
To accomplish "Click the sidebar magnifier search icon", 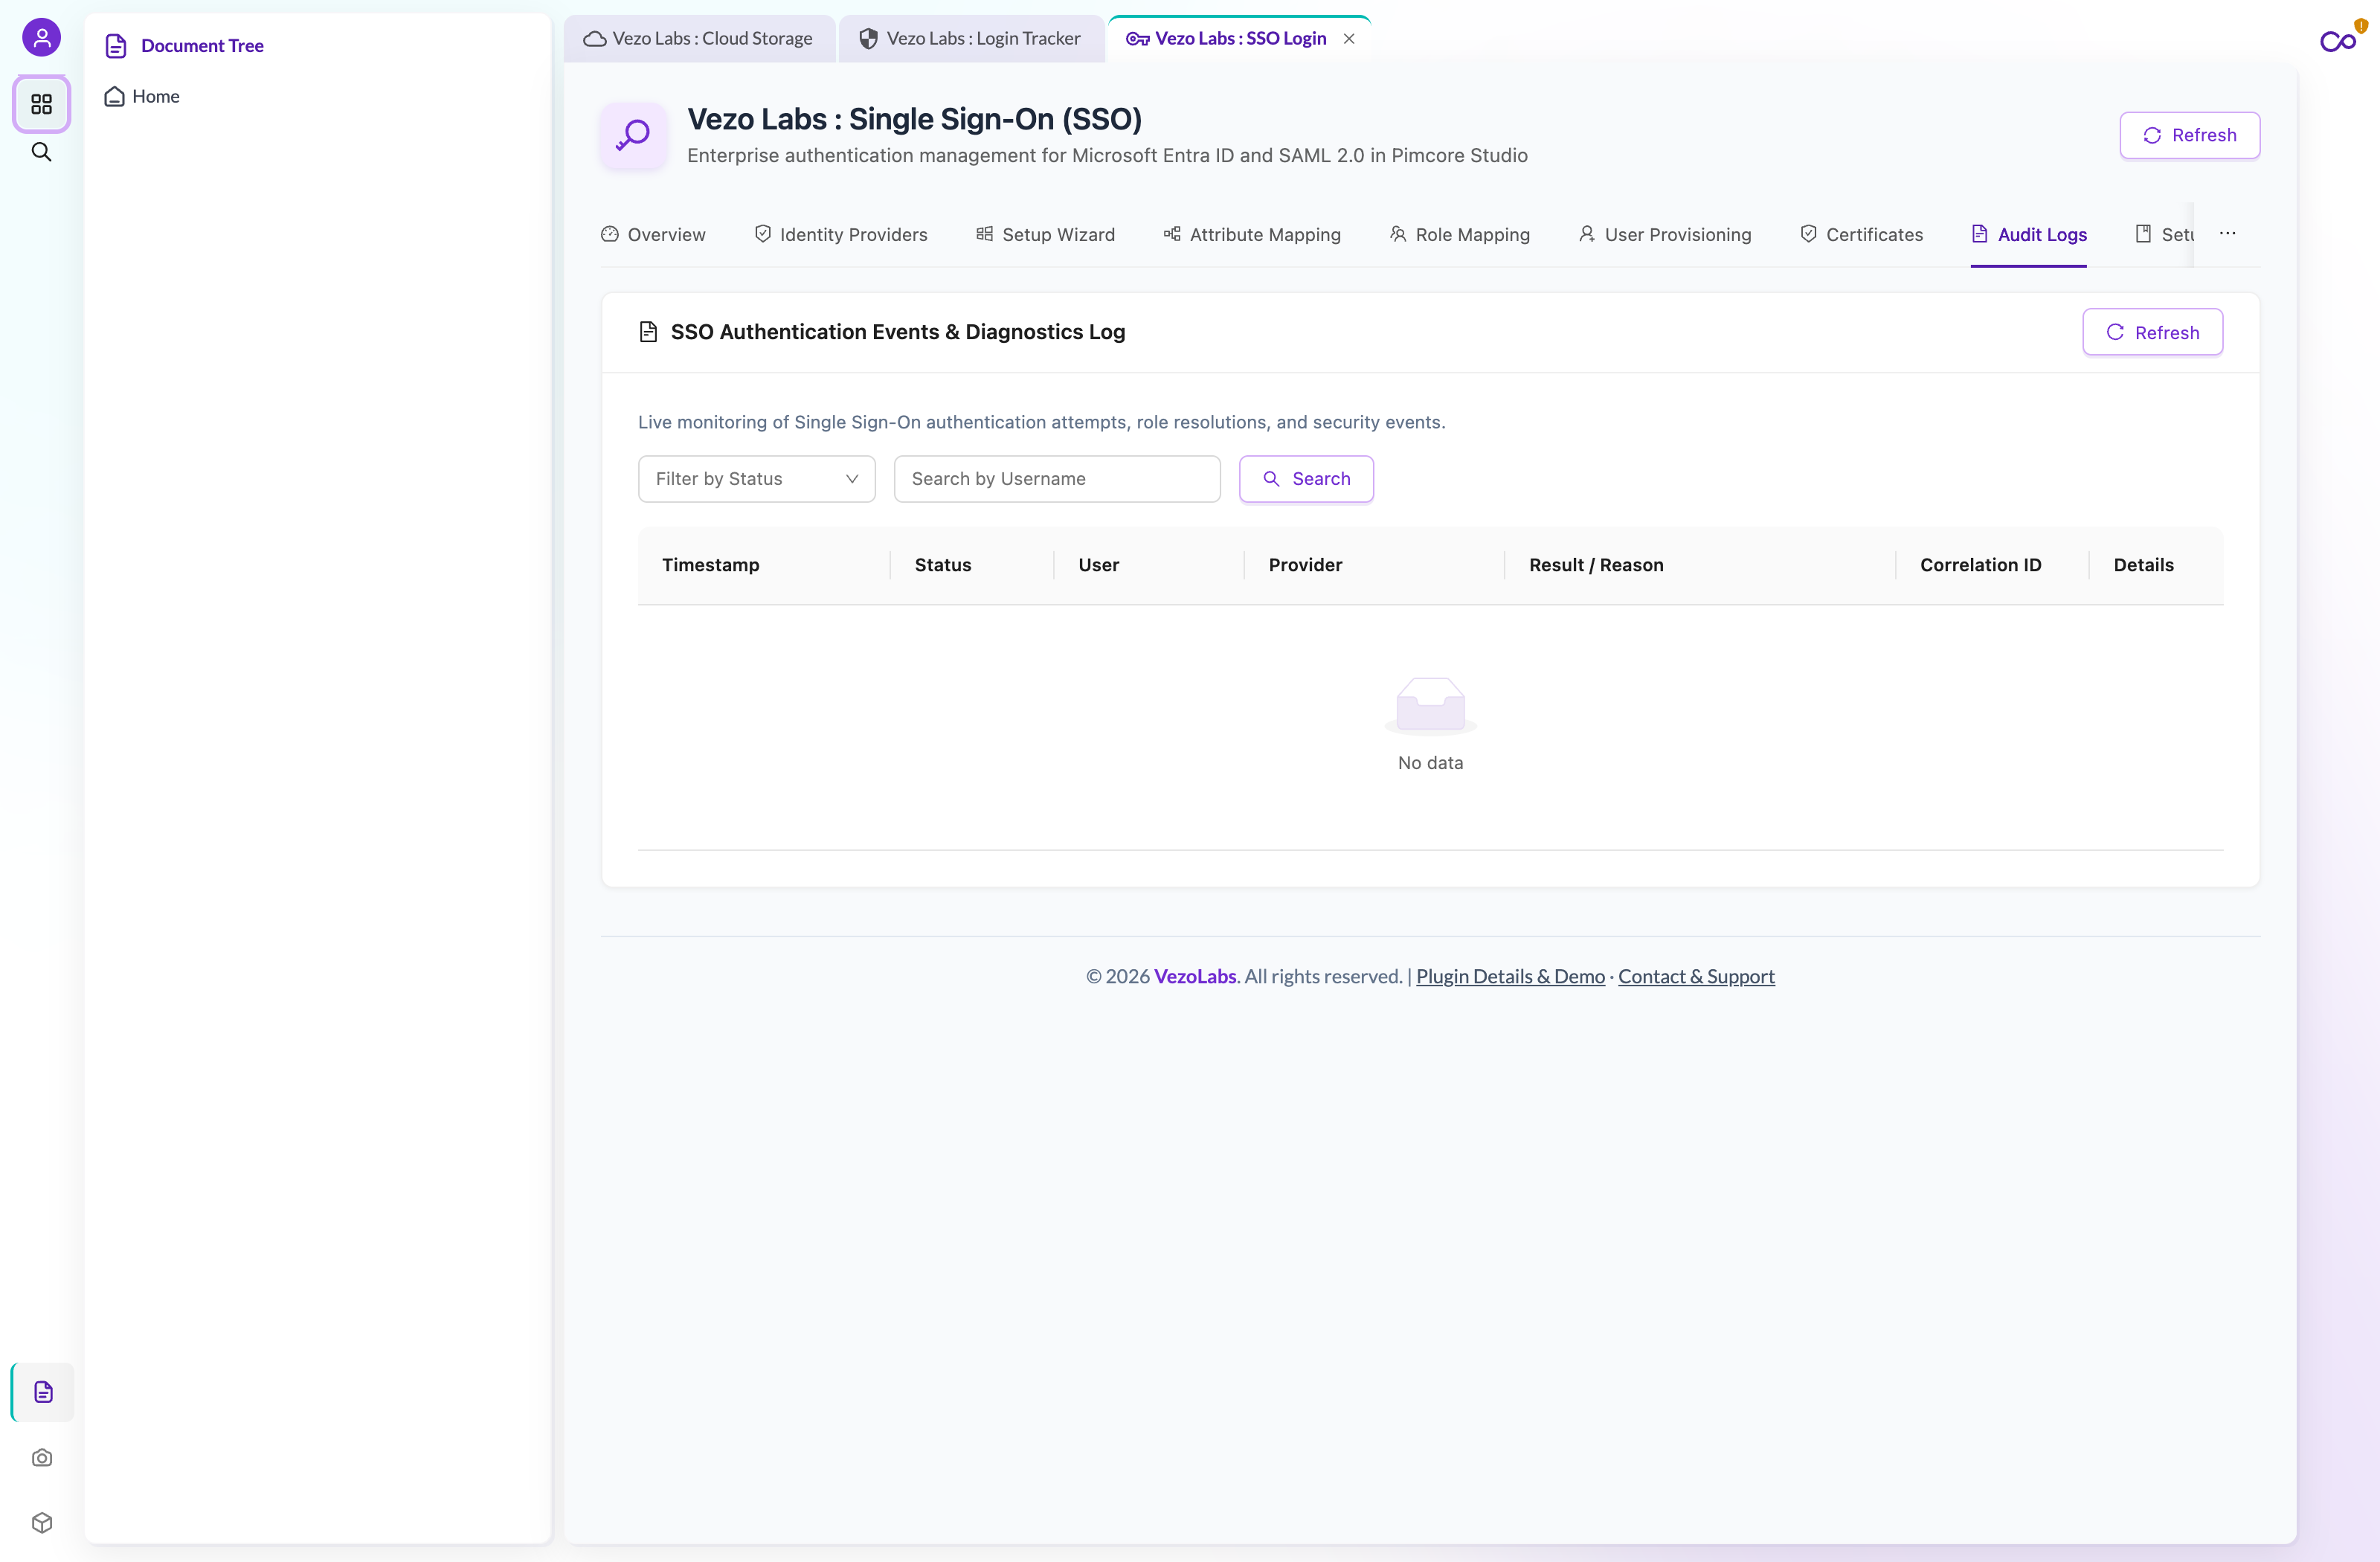I will [41, 152].
